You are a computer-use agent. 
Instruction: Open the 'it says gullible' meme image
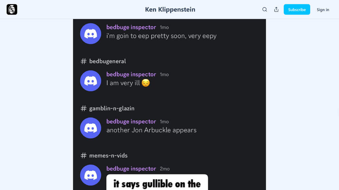(x=157, y=182)
